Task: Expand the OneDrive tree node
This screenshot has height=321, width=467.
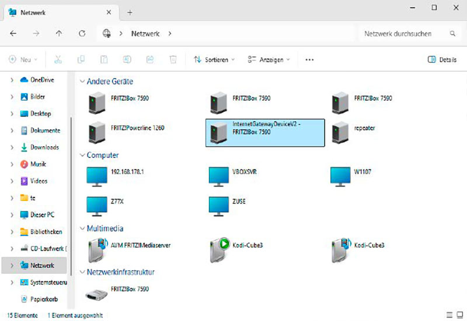Action: pos(12,80)
